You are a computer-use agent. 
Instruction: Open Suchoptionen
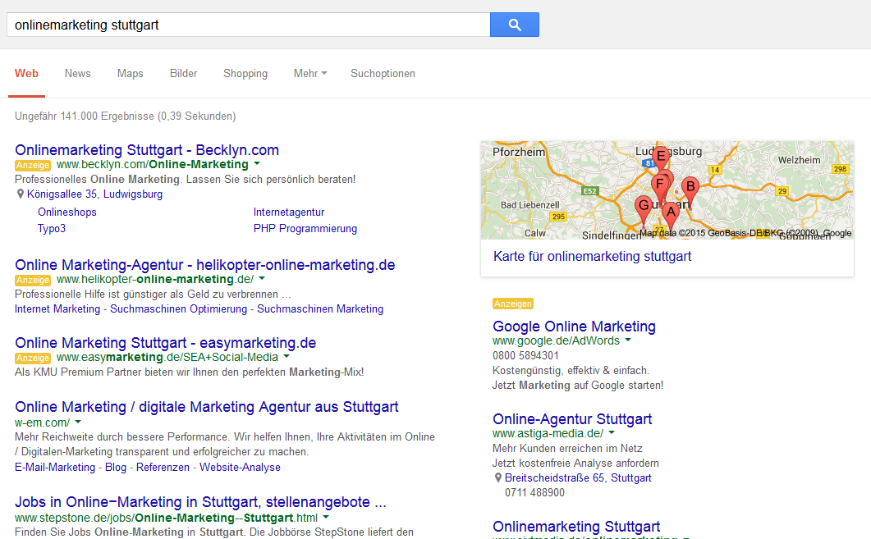383,73
